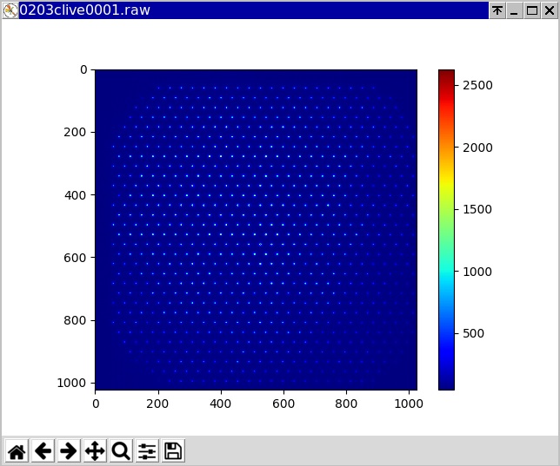Maximize the 0203clive0001.raw window

[x=531, y=10]
